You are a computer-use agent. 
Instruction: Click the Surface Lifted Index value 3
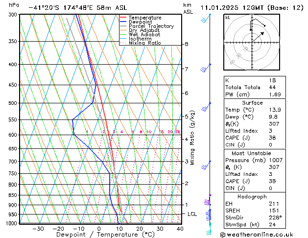tap(271, 131)
